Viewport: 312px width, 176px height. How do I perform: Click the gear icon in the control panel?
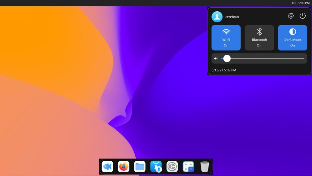(291, 16)
